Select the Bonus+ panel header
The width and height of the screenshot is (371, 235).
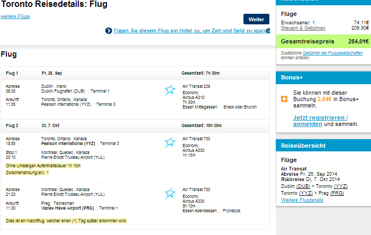coord(323,78)
